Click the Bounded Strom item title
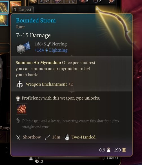This screenshot has height=165, width=142. point(36,20)
